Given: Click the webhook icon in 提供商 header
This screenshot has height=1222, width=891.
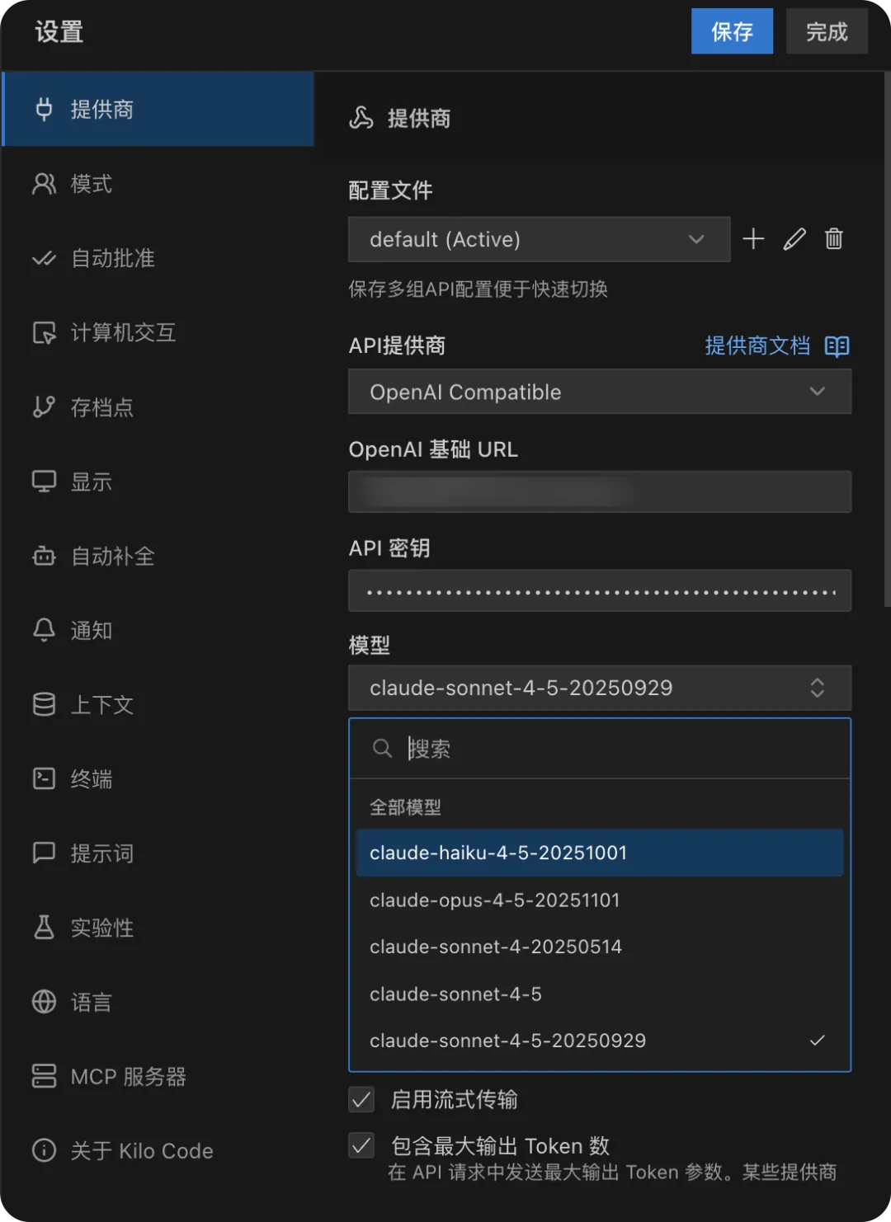Looking at the screenshot, I should tap(361, 118).
